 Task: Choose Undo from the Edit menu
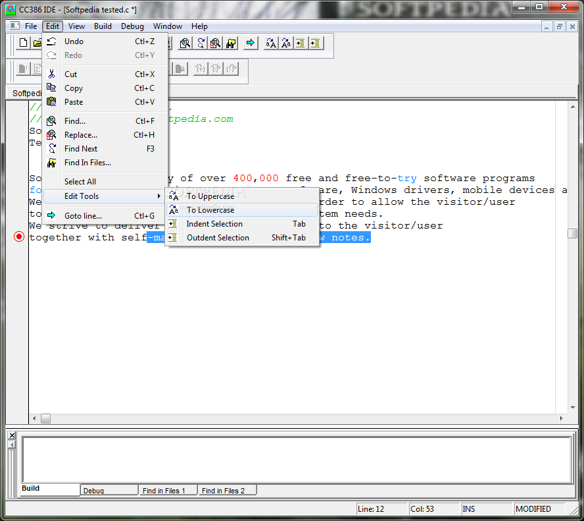[x=105, y=41]
